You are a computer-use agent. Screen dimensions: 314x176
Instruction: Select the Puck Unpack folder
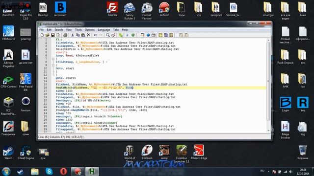pyautogui.click(x=286, y=57)
